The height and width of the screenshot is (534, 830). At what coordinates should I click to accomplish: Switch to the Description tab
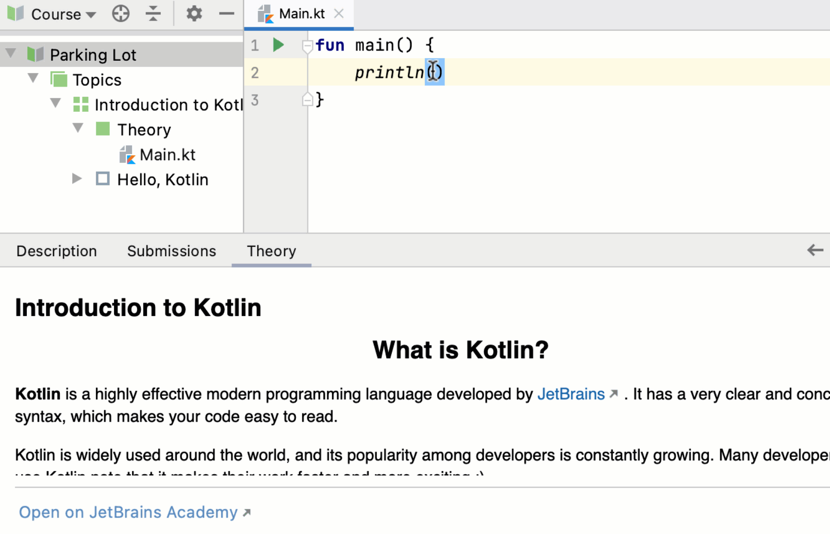point(57,251)
